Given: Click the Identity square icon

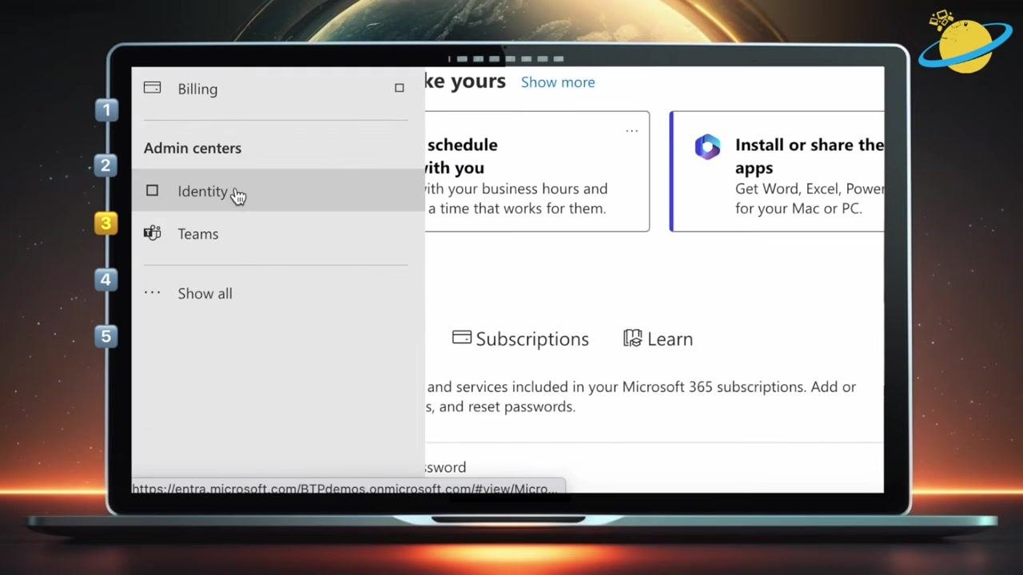Looking at the screenshot, I should (152, 191).
